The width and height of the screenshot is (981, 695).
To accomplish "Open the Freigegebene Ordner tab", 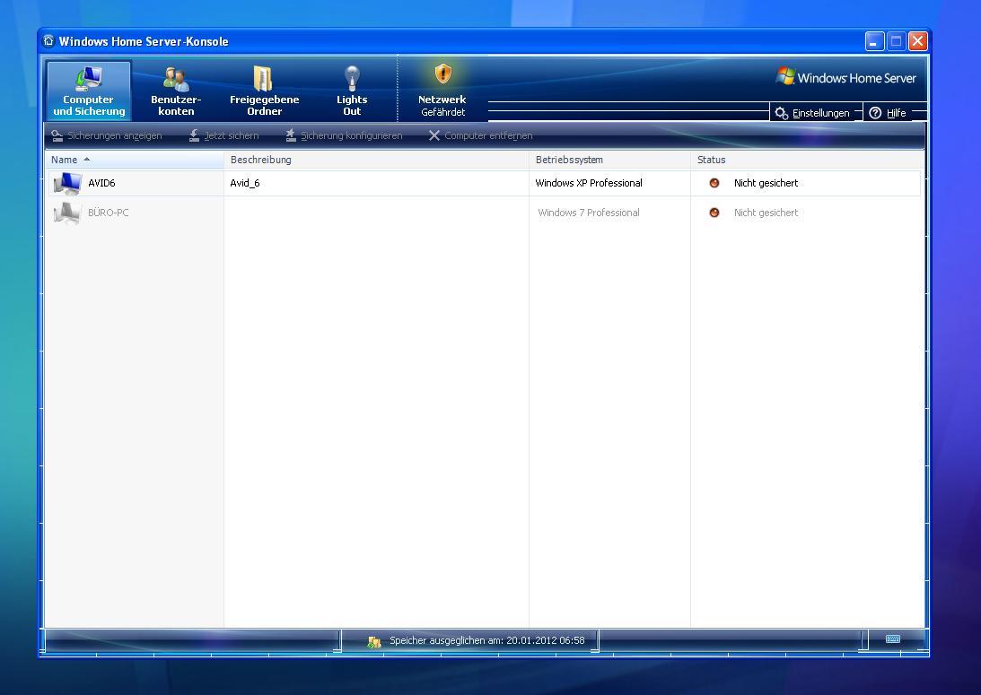I will (264, 91).
